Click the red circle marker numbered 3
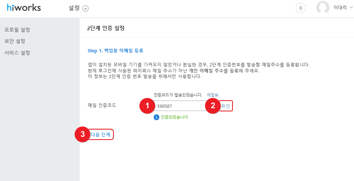This screenshot has width=354, height=181. pyautogui.click(x=82, y=134)
